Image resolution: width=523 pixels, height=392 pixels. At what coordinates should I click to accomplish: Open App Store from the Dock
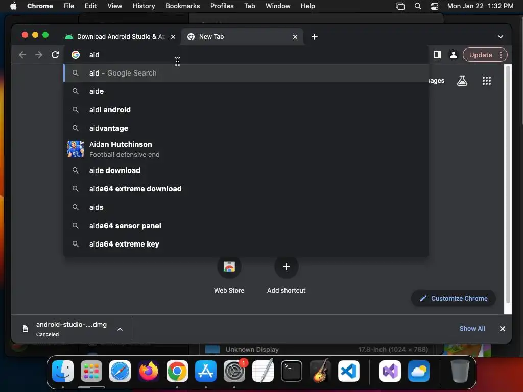pyautogui.click(x=206, y=371)
